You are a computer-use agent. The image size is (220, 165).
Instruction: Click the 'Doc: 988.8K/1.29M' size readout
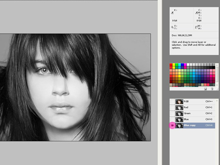click(182, 35)
